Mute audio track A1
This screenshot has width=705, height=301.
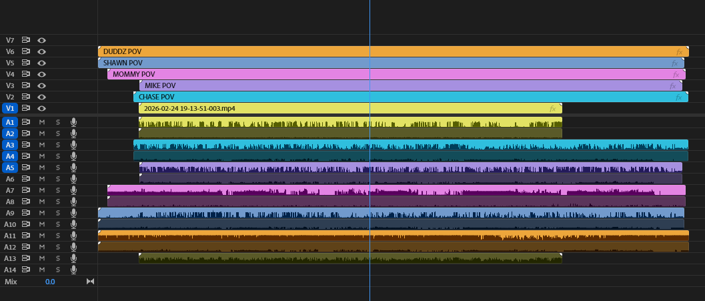click(x=42, y=122)
